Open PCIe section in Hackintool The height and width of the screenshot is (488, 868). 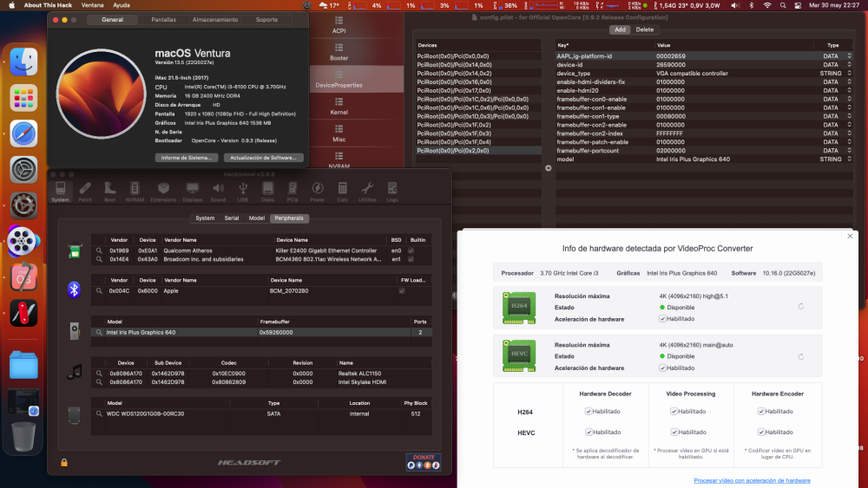pos(293,192)
